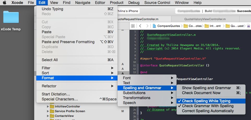
Task: Click line number 9 in gutter
Action: point(135,59)
